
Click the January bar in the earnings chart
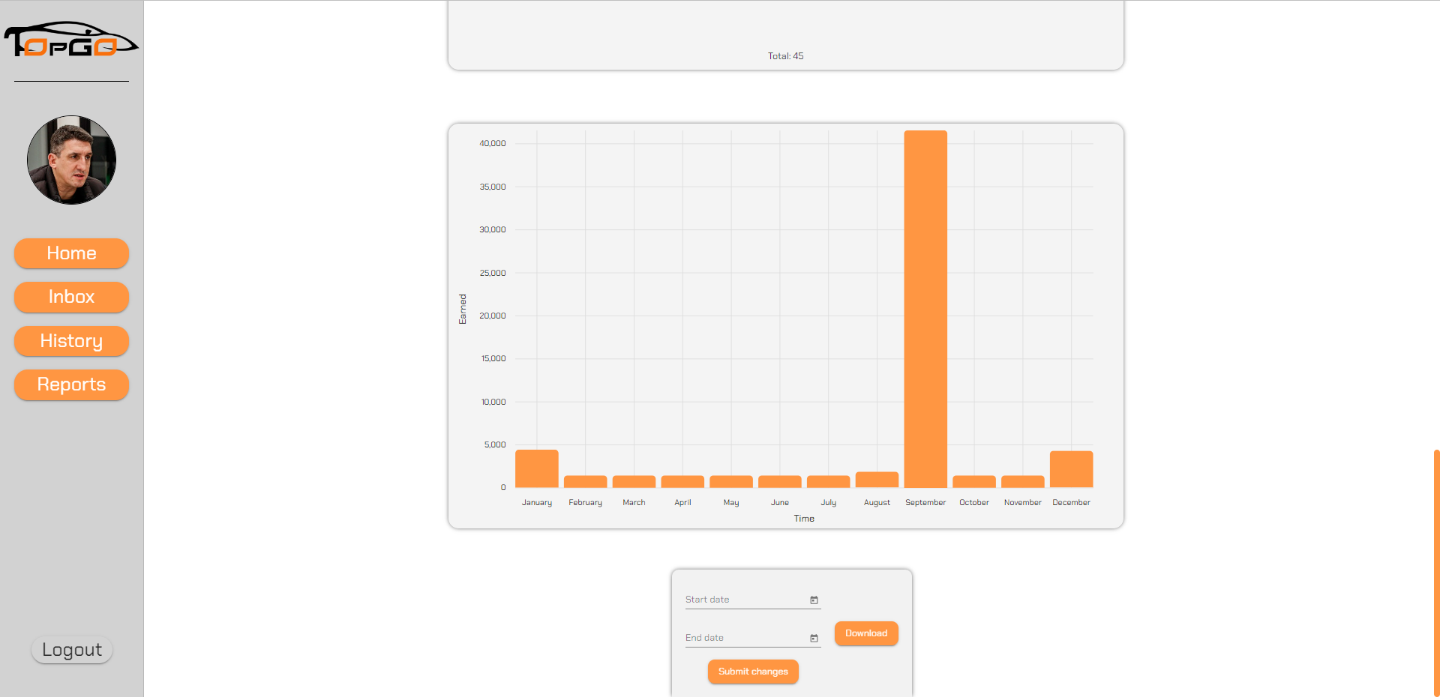[x=536, y=468]
